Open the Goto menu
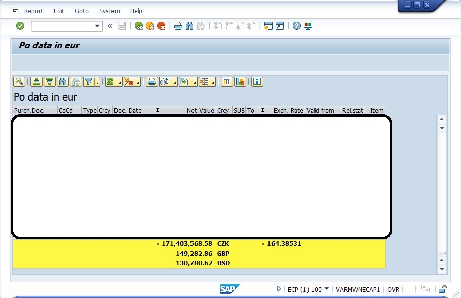The height and width of the screenshot is (298, 461). (x=82, y=11)
